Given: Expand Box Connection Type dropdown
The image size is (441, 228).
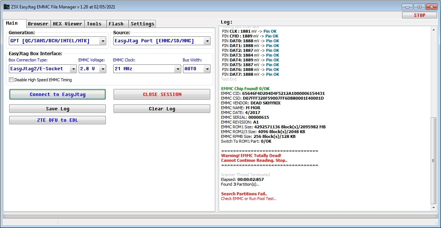Looking at the screenshot, I should (x=73, y=69).
